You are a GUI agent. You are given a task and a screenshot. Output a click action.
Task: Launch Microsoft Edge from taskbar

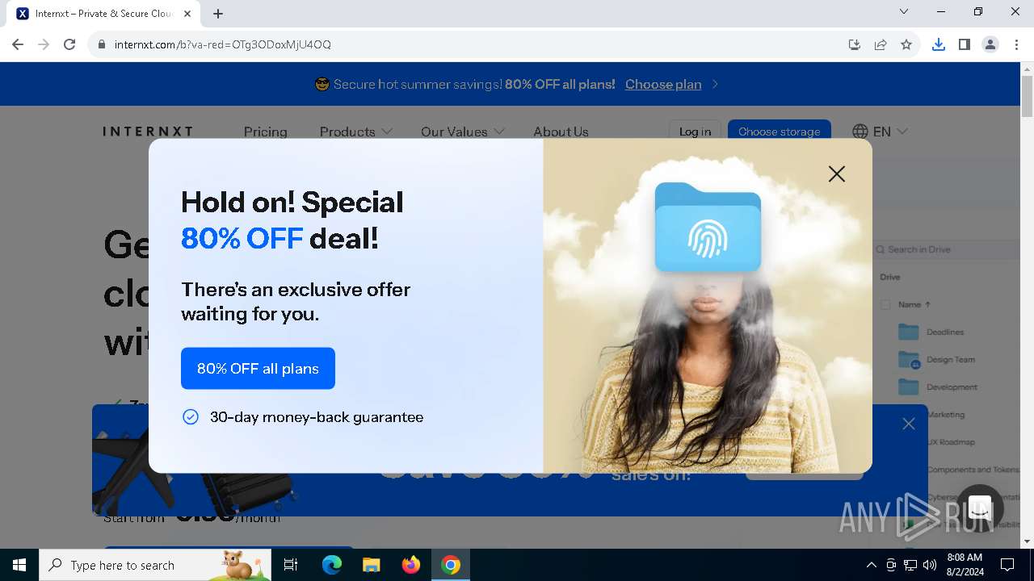(x=332, y=565)
